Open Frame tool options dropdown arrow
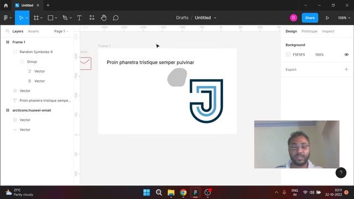Viewport: 354px width, 199px height. point(41,18)
